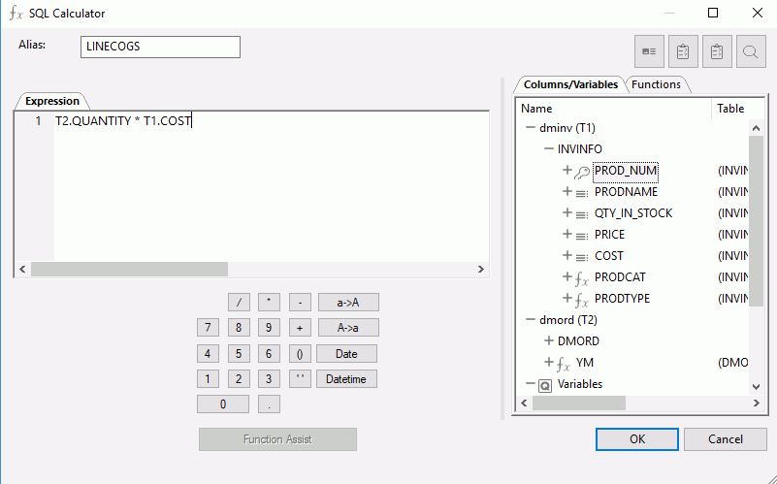The image size is (777, 484).
Task: Expand the PRODCAT column node
Action: (567, 276)
